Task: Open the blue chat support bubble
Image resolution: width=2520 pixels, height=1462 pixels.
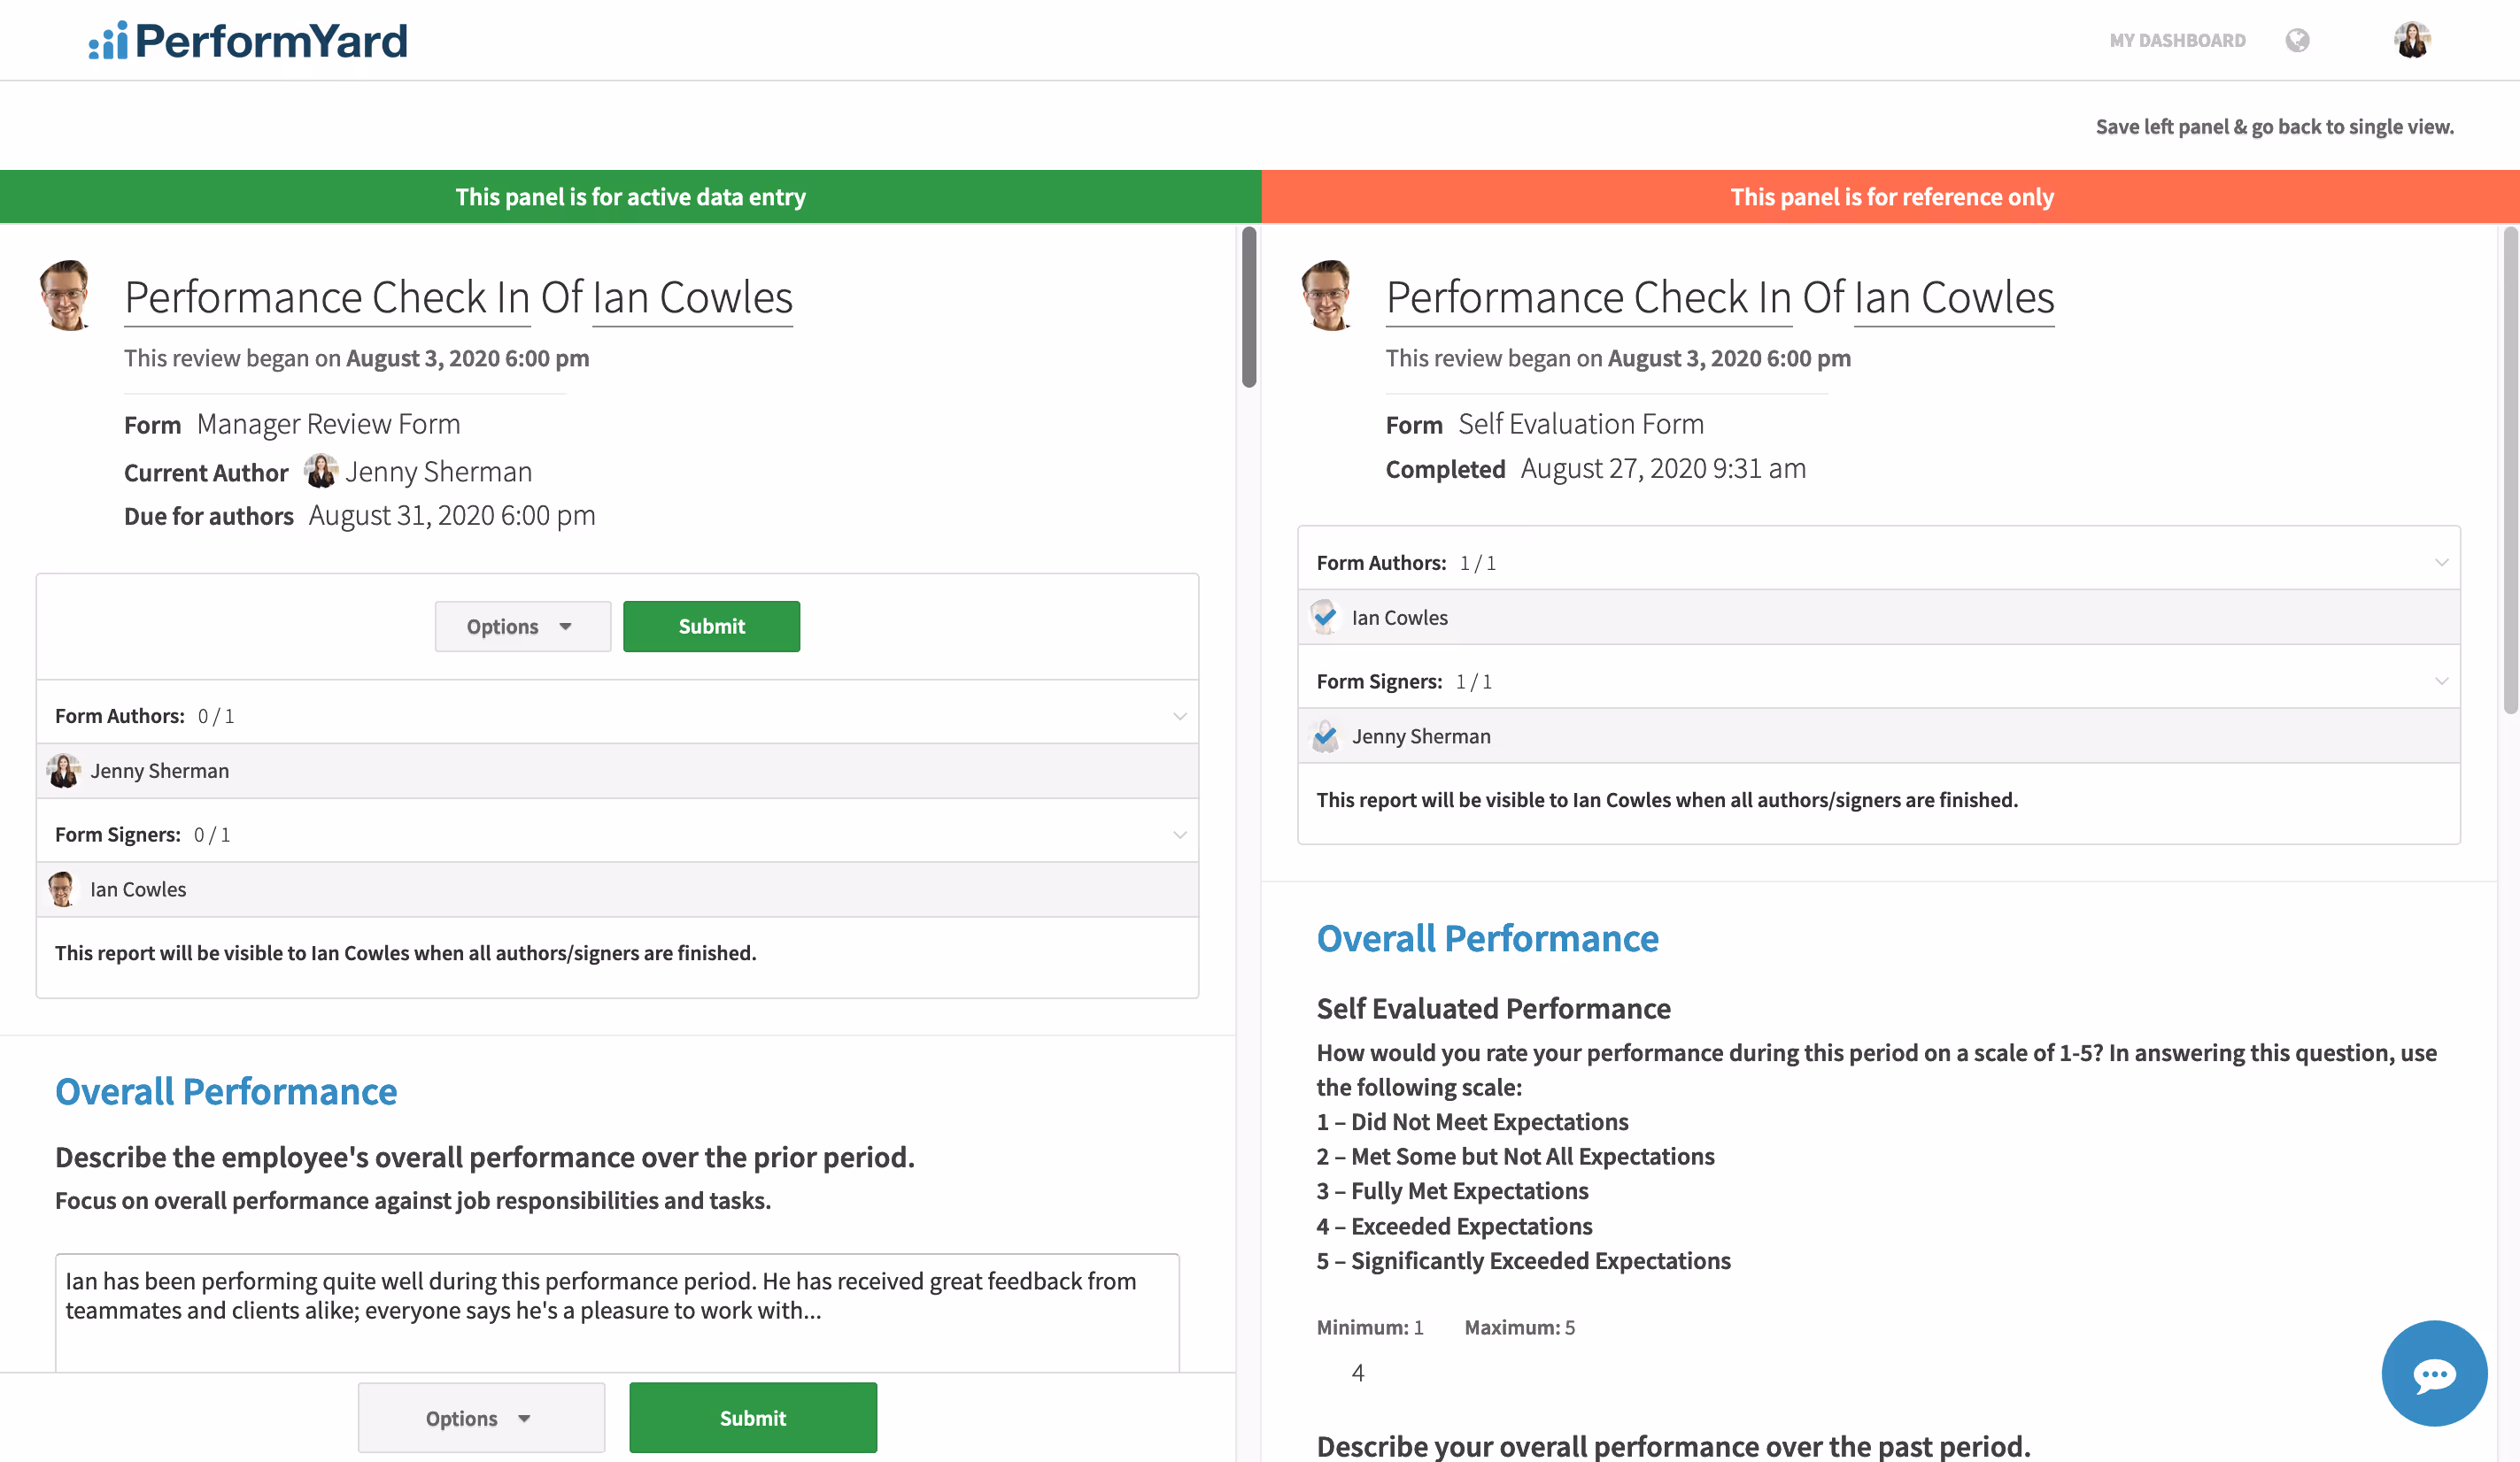Action: pos(2433,1374)
